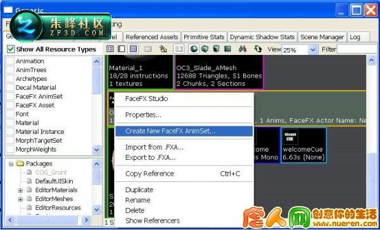This screenshot has height=230, width=380.
Task: Switch to list view mode icon
Action: [x=110, y=49]
